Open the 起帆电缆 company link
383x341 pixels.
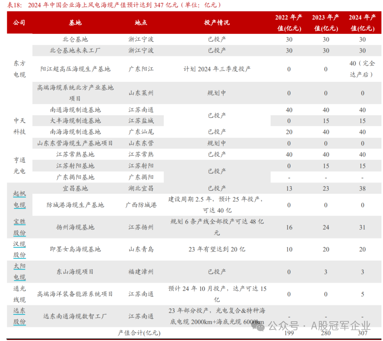click(19, 199)
